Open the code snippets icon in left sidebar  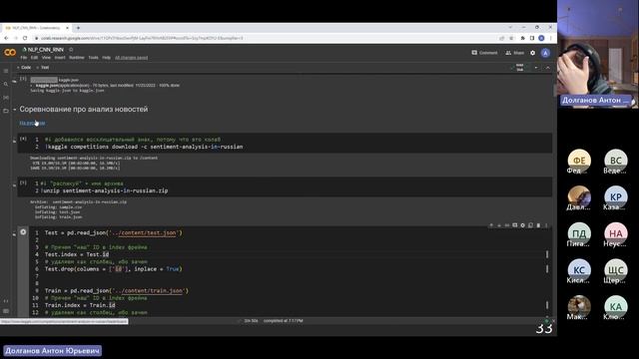pyautogui.click(x=6, y=301)
